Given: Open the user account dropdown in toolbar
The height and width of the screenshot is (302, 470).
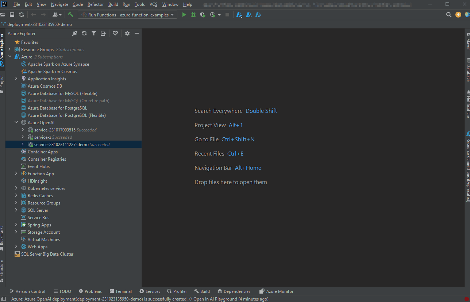Looking at the screenshot, I should point(57,15).
